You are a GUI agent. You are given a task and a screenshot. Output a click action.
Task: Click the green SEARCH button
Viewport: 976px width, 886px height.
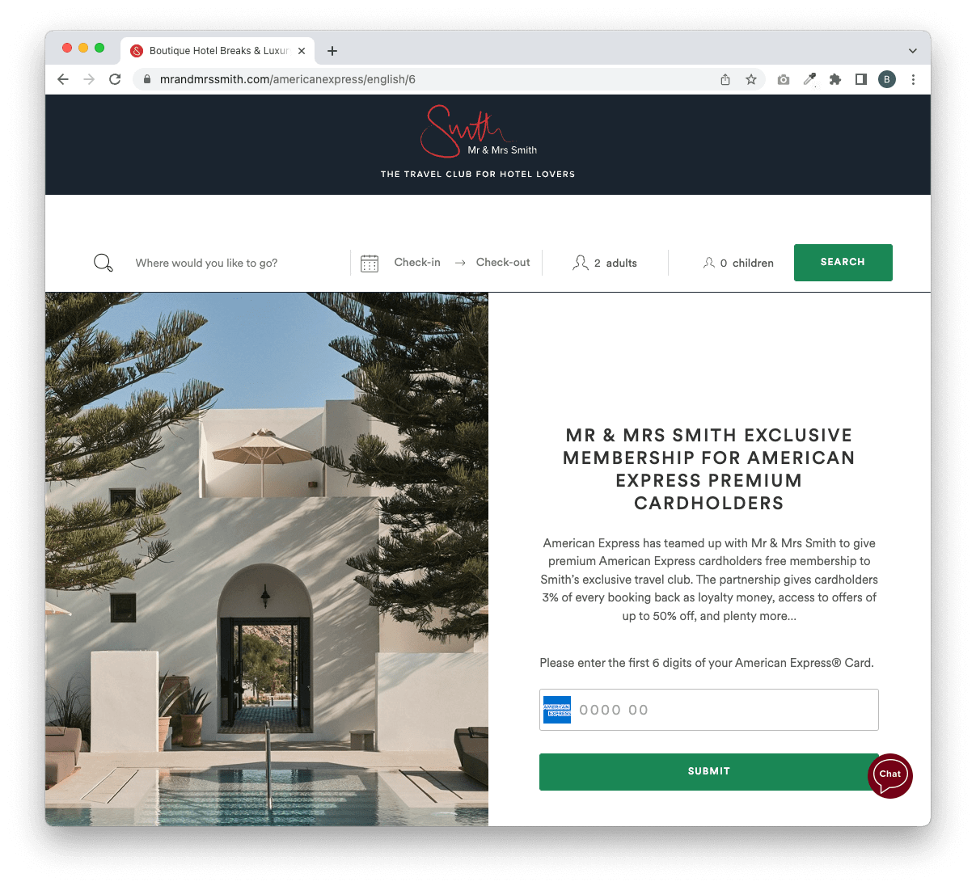(x=843, y=263)
